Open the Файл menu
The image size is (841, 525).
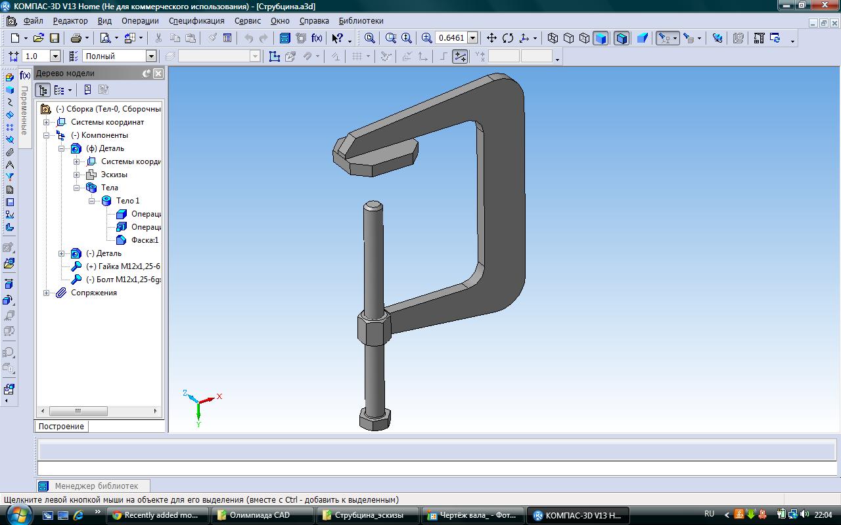(x=33, y=20)
